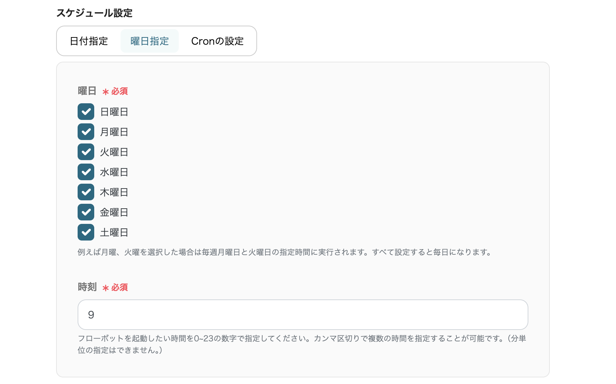
Task: Select the 曜日指定 tab
Action: pyautogui.click(x=150, y=41)
